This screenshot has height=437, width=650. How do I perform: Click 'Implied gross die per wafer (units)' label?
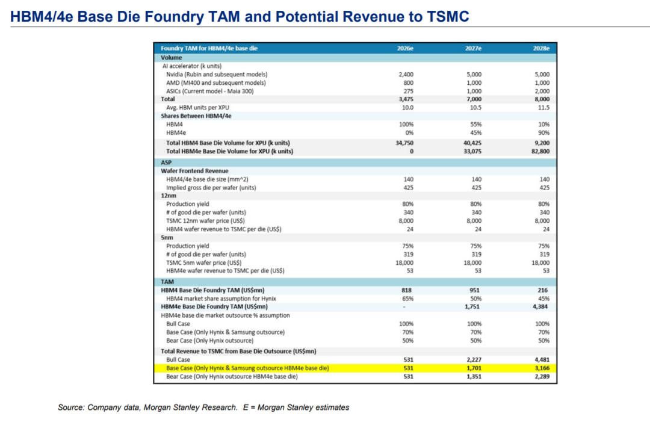click(211, 188)
